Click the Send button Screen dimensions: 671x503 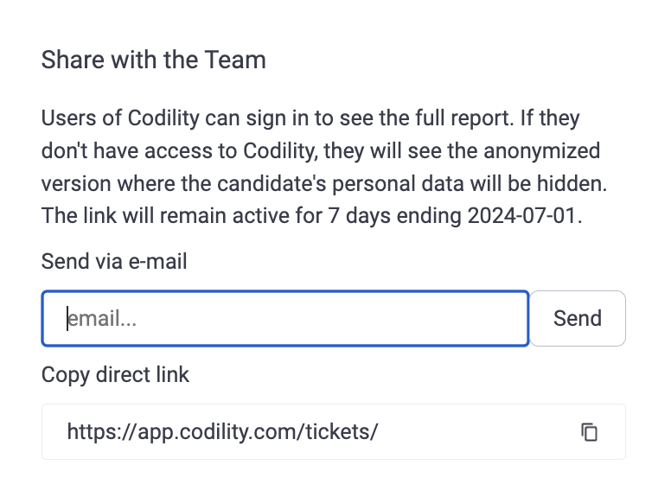pyautogui.click(x=578, y=318)
